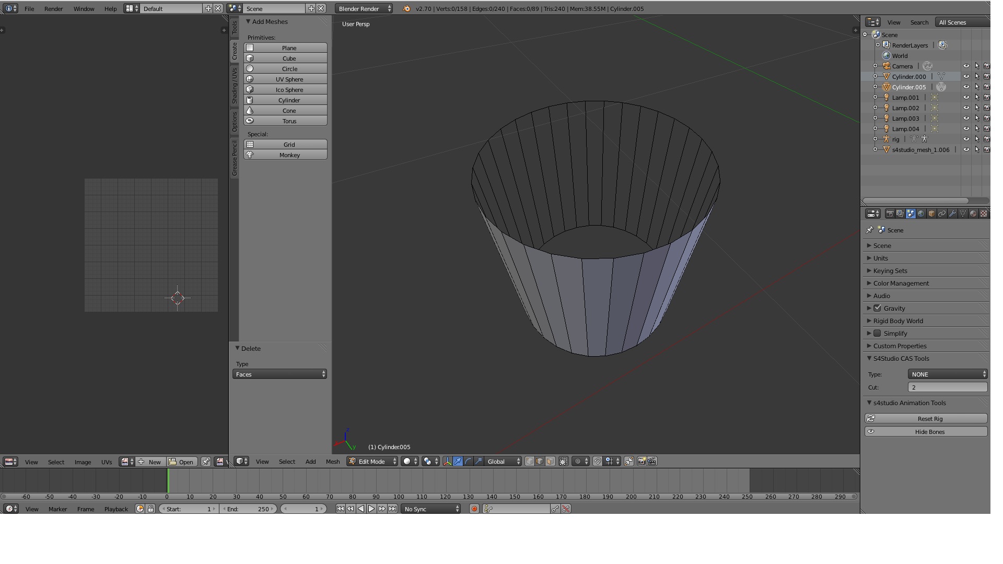The width and height of the screenshot is (1003, 564).
Task: Toggle visibility of the rig object
Action: 966,139
